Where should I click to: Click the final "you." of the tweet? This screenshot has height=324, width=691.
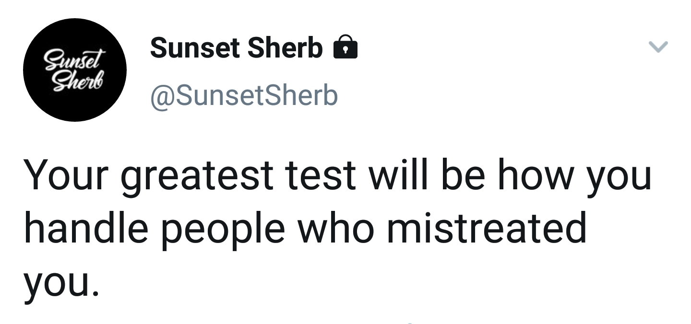point(63,283)
